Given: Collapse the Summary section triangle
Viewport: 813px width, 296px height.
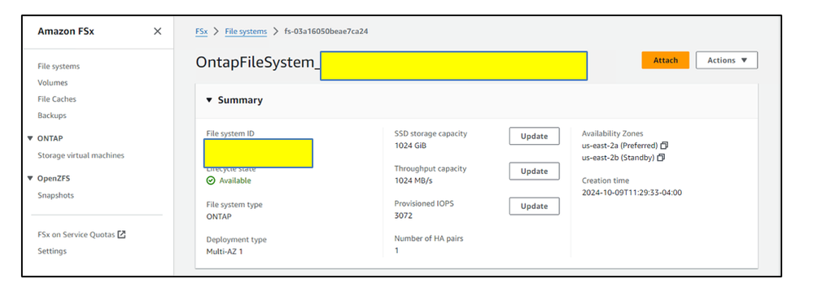Looking at the screenshot, I should 209,100.
